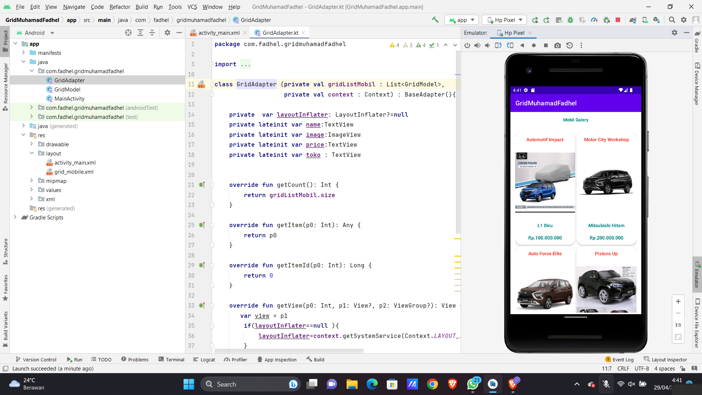The image size is (702, 395).
Task: Open the Profiler gauge icon in toolbar
Action: coord(594,20)
